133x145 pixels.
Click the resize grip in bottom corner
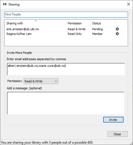pyautogui.click(x=131, y=143)
